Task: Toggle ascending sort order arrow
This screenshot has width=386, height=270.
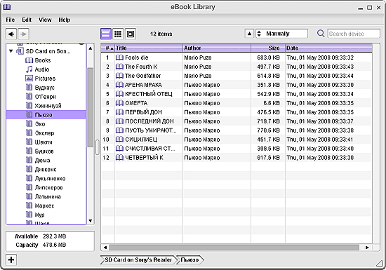Action: 249,34
